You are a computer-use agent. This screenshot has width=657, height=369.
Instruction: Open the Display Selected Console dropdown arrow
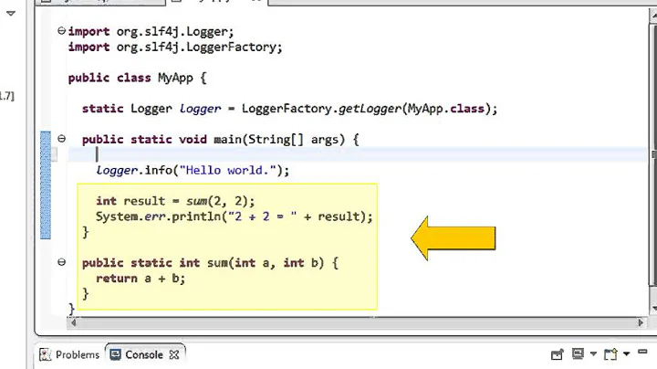592,354
